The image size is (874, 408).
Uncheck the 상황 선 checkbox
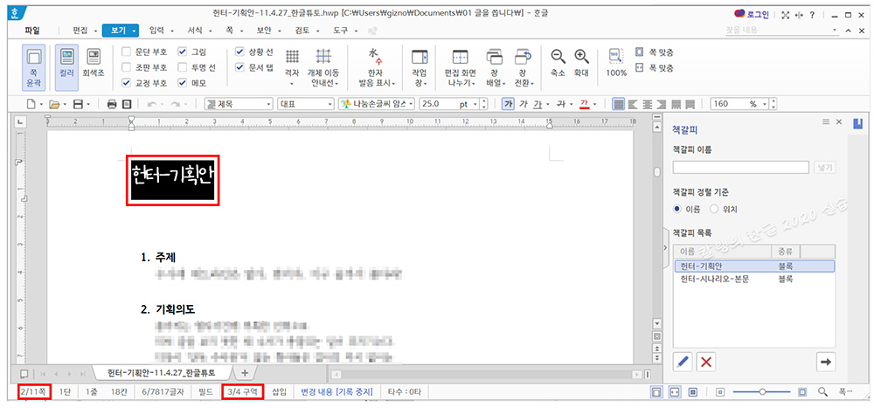point(239,52)
